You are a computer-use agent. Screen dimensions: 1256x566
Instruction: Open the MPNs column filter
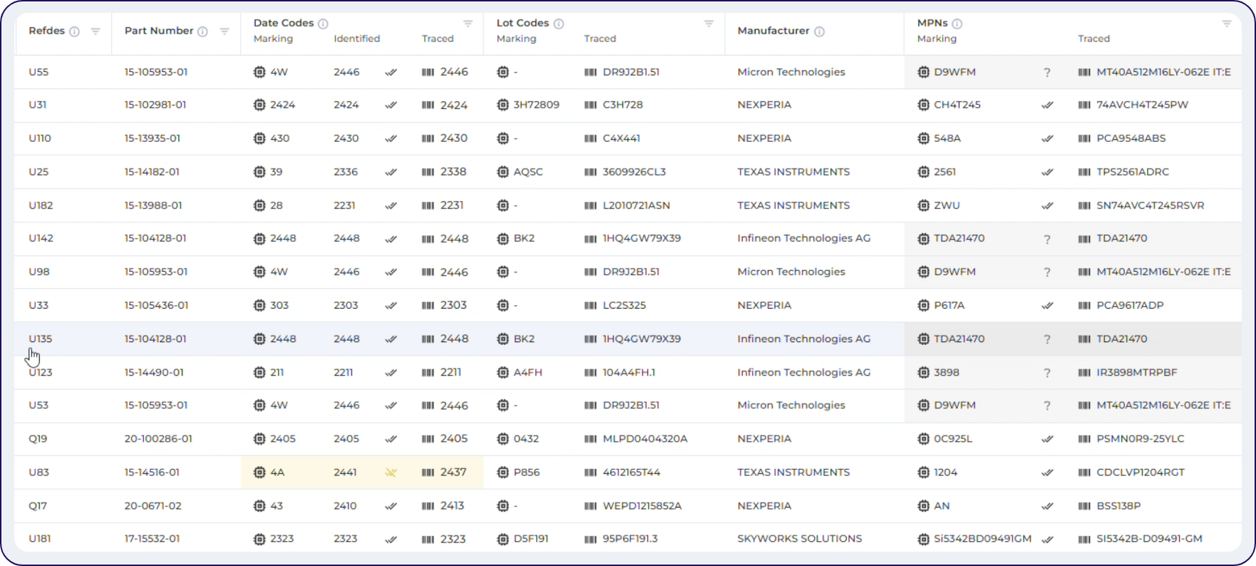(x=1226, y=24)
